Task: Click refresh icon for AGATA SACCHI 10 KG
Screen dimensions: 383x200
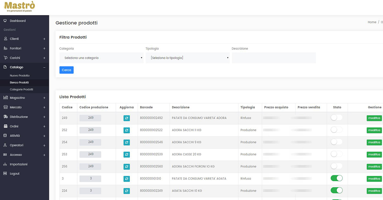Action: pos(127,191)
